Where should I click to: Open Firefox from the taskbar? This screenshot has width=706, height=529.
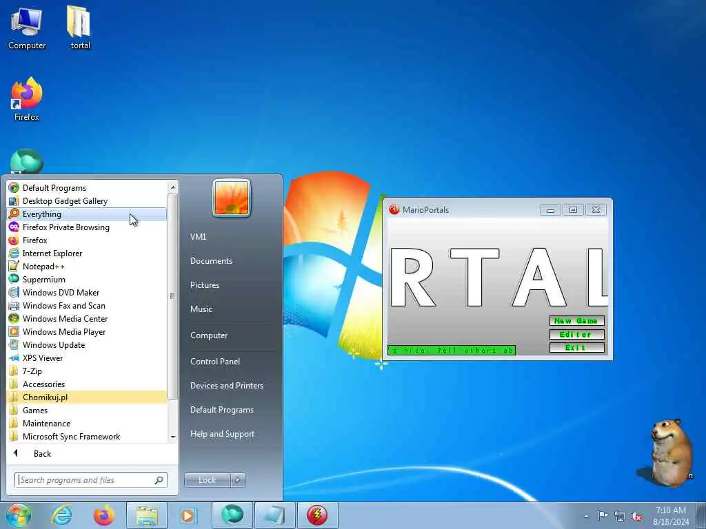104,515
